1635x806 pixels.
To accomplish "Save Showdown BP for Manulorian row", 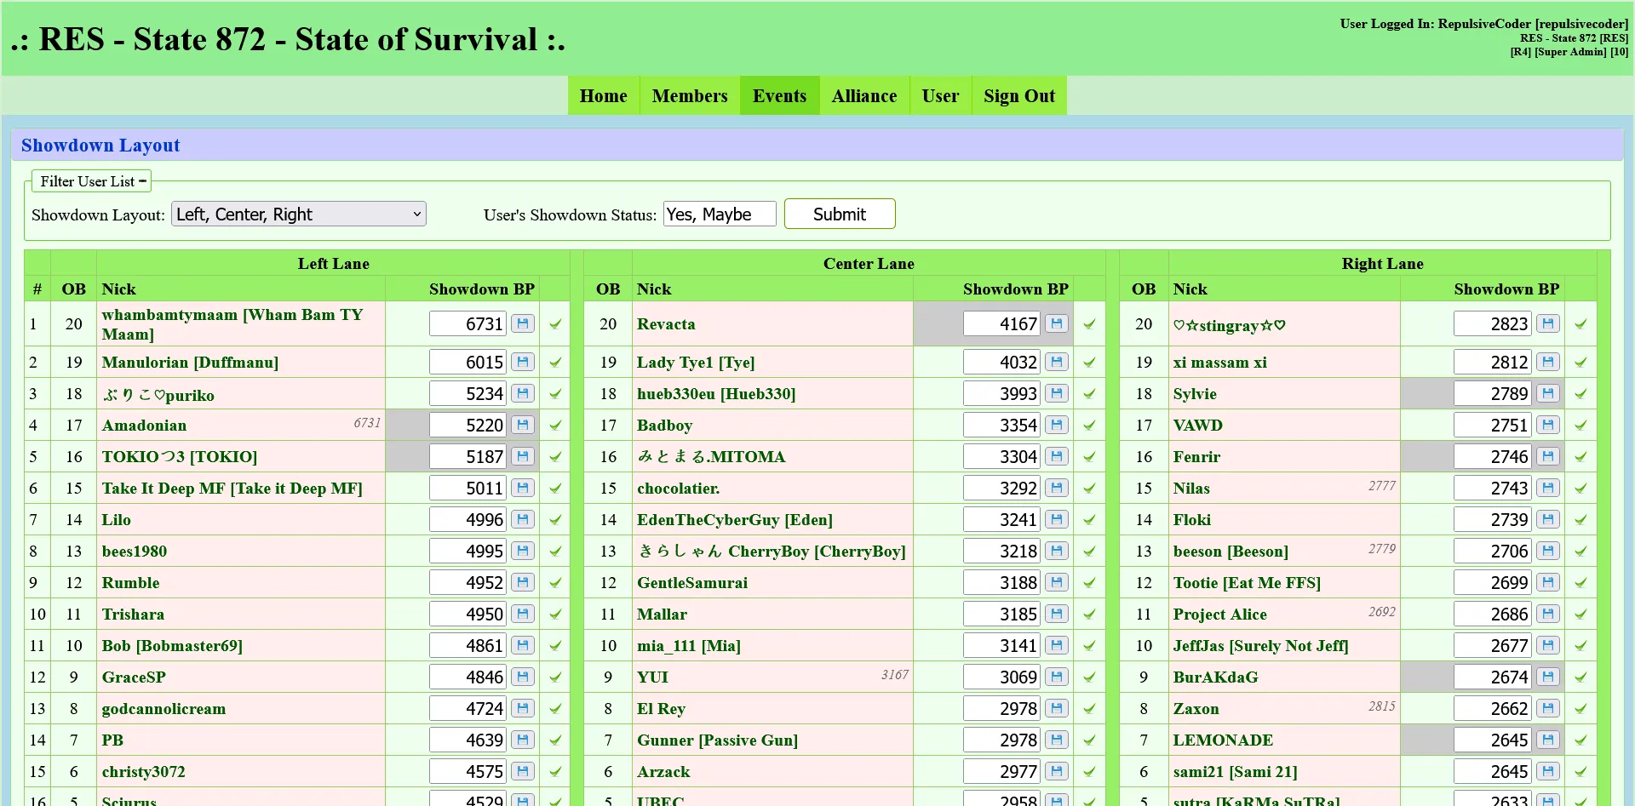I will [x=523, y=362].
